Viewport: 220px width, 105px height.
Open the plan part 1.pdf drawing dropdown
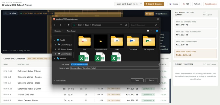coord(128,4)
